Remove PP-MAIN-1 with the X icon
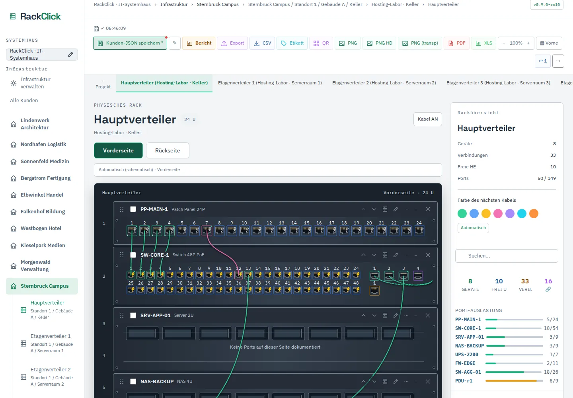 428,209
